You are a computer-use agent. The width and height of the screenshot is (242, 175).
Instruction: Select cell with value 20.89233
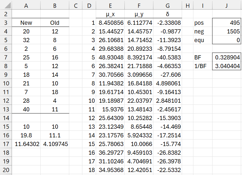139,49
